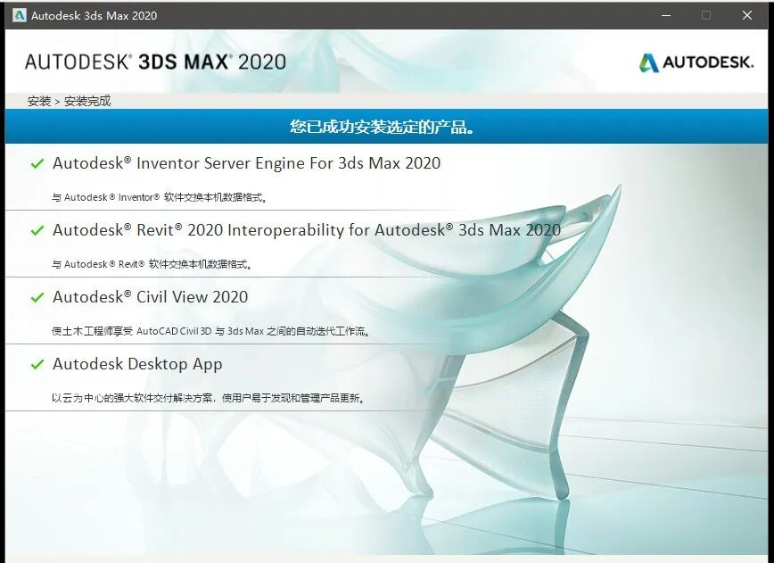Click the 安装 breadcrumb step
Viewport: 774px width, 563px height.
(39, 101)
